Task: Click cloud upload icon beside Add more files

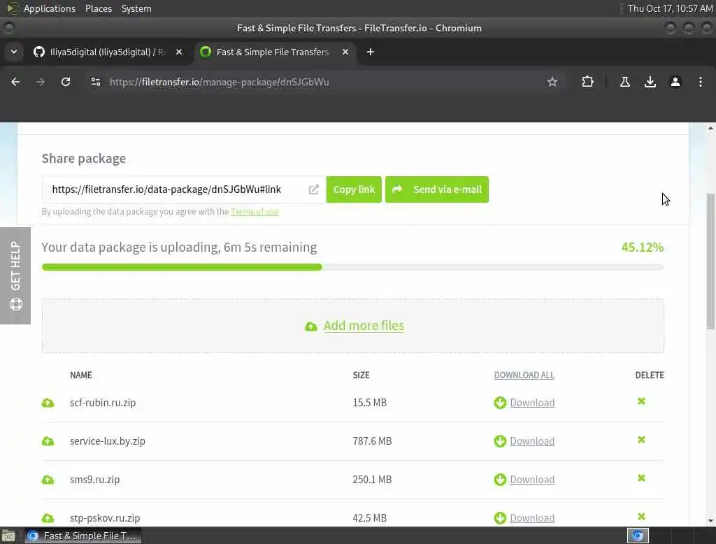Action: click(311, 327)
